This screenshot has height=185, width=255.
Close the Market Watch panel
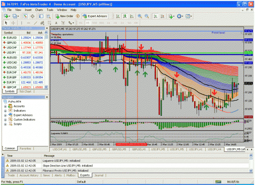pyautogui.click(x=47, y=28)
